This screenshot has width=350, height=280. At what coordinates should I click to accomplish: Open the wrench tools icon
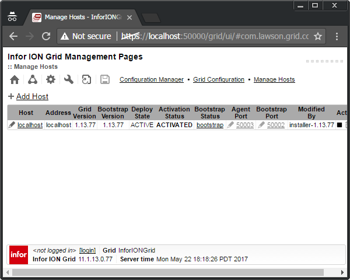coord(69,80)
